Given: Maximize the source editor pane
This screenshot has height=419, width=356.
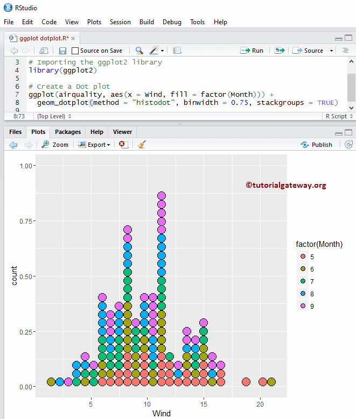Looking at the screenshot, I should point(348,38).
